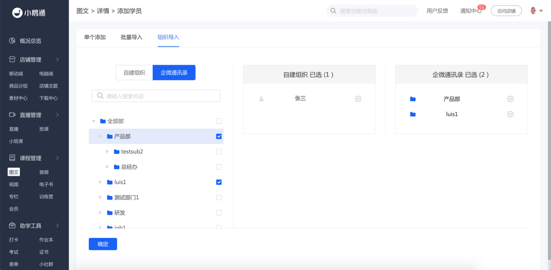
Task: Expand the 测试部门1 tree node
Action: pyautogui.click(x=100, y=198)
